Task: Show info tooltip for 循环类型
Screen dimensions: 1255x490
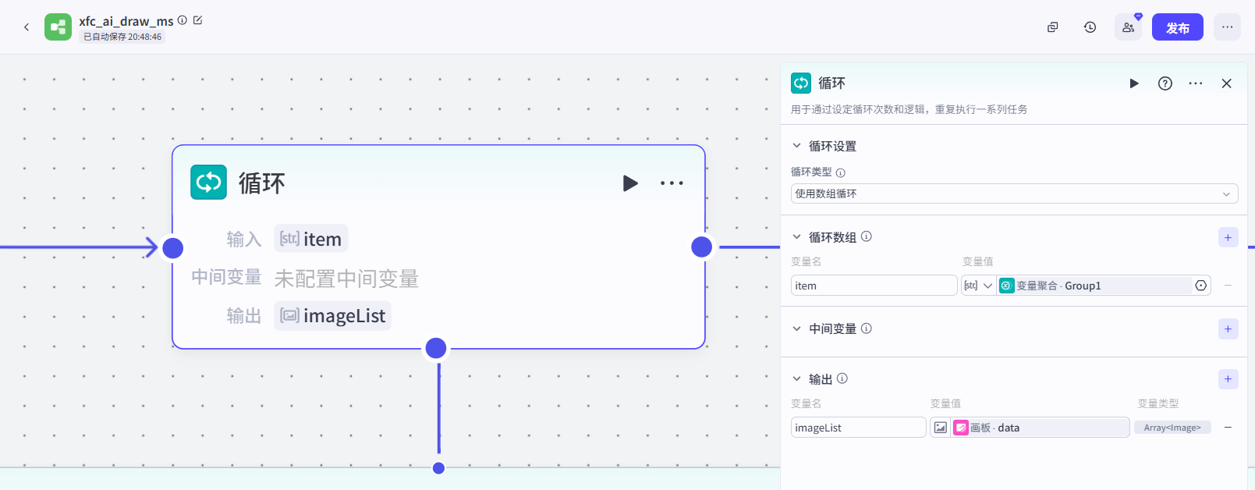Action: pos(841,173)
